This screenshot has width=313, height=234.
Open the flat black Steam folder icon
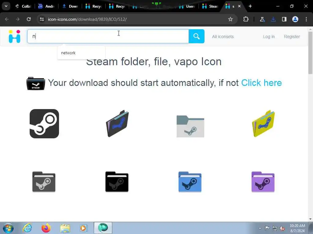pyautogui.click(x=117, y=182)
